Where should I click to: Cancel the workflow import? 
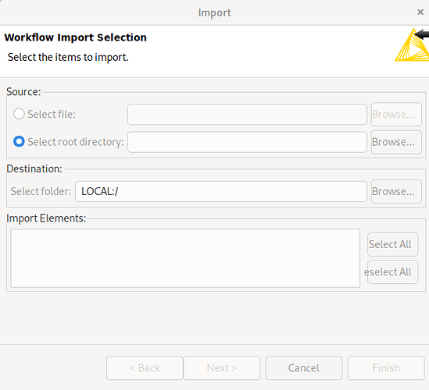pos(304,368)
